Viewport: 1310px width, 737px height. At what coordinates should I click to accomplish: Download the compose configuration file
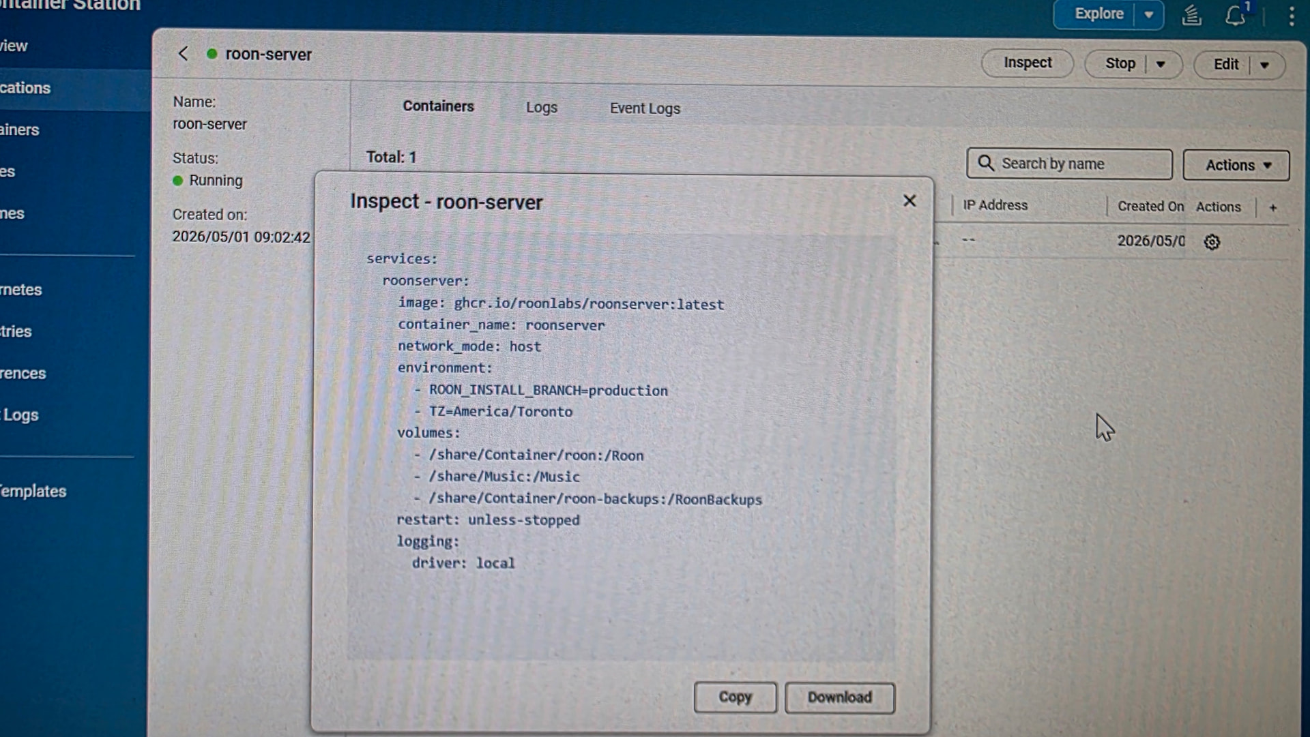[840, 697]
